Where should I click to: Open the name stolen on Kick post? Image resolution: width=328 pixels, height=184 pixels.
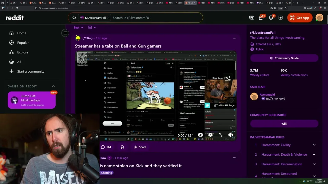point(141,166)
